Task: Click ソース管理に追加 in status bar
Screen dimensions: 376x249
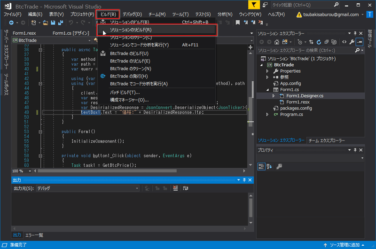Action: [x=345, y=245]
